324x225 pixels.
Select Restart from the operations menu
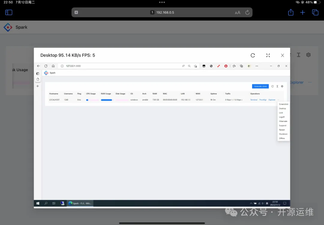click(x=282, y=130)
